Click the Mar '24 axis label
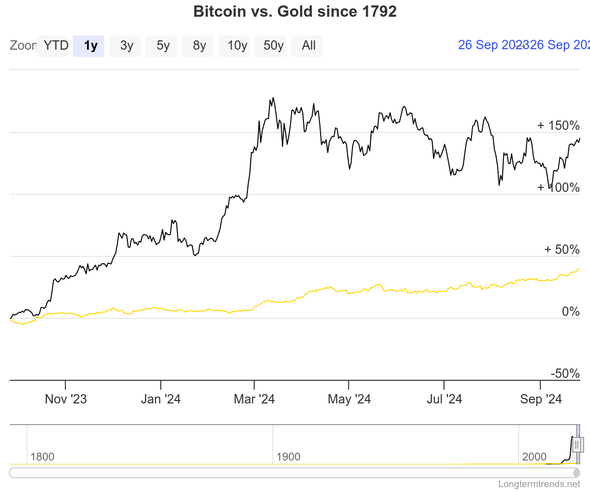Image resolution: width=590 pixels, height=492 pixels. (x=254, y=399)
